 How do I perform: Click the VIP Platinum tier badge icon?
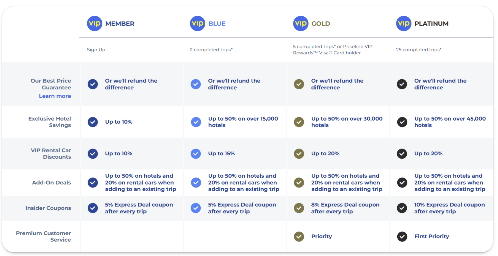click(x=404, y=24)
